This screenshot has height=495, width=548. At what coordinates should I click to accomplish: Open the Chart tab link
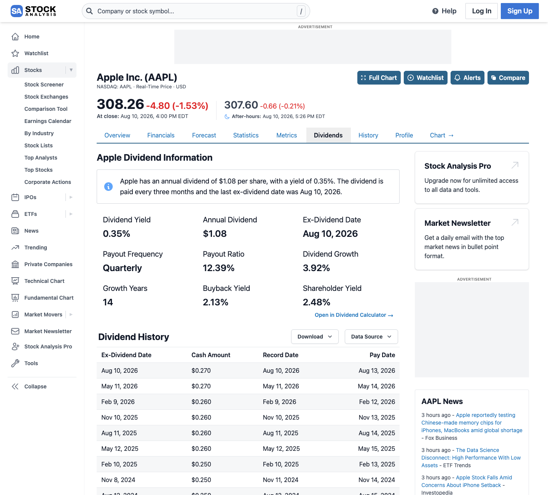click(441, 135)
